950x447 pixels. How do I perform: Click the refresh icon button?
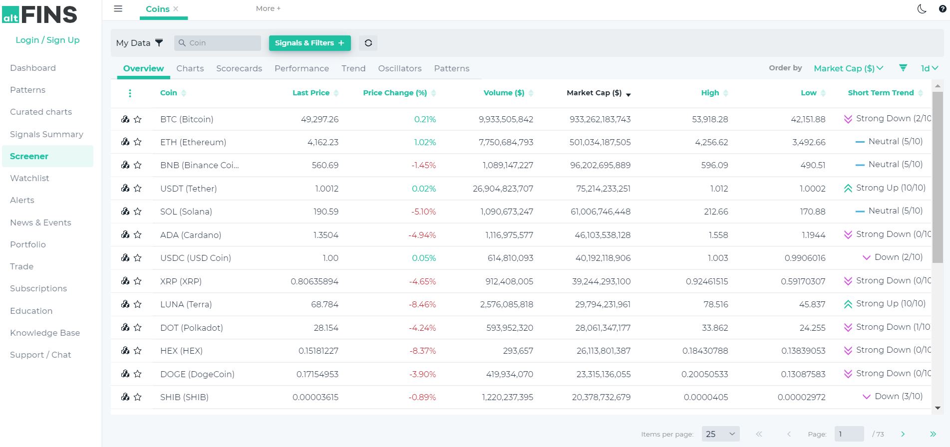click(368, 43)
